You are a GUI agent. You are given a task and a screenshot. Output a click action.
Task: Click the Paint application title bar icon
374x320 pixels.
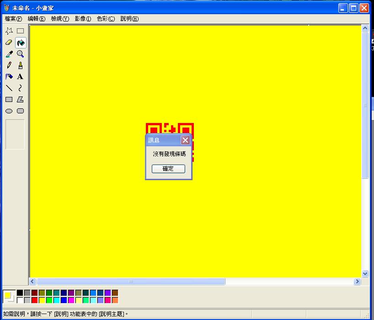[x=7, y=8]
